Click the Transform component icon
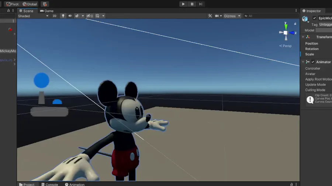The width and height of the screenshot is (332, 186). [308, 37]
